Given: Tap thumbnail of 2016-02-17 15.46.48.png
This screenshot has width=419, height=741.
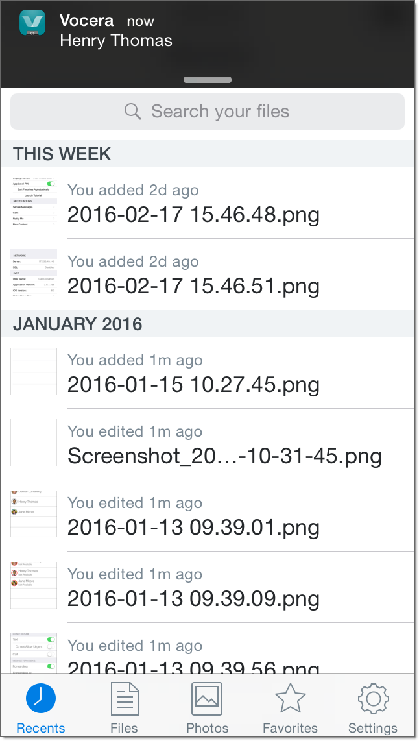Looking at the screenshot, I should pyautogui.click(x=34, y=202).
